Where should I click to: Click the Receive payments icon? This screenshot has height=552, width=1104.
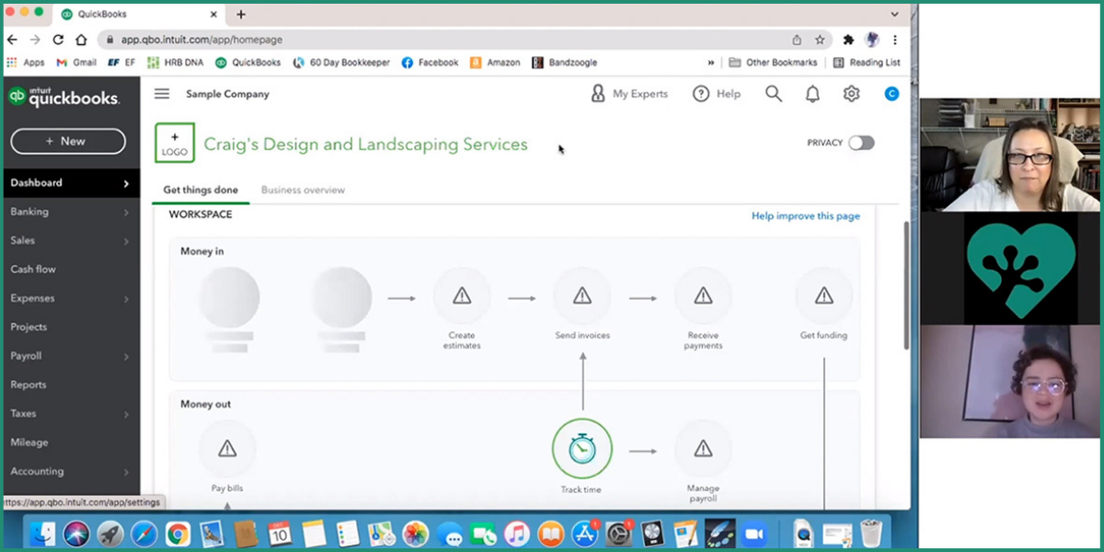703,296
